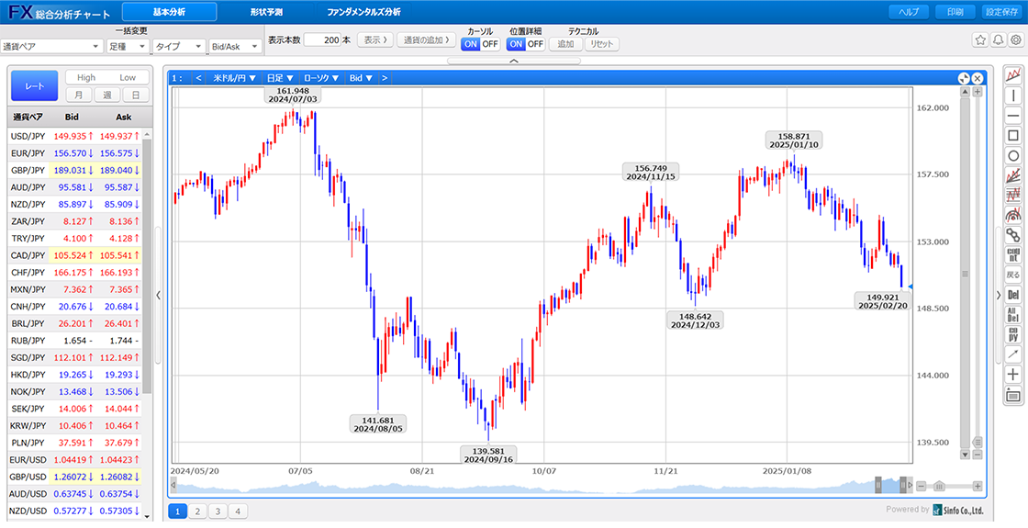The height and width of the screenshot is (528, 1028).
Task: Click the 通貨の追加 button
Action: (x=427, y=40)
